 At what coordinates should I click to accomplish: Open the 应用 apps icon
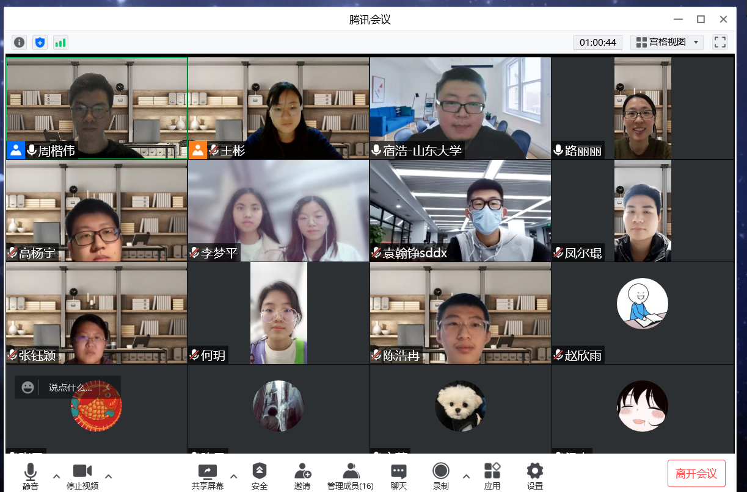(492, 476)
